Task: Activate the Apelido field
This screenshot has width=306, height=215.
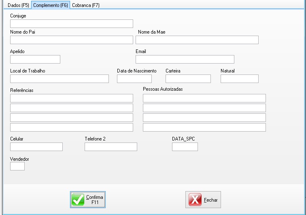Action: click(x=35, y=60)
